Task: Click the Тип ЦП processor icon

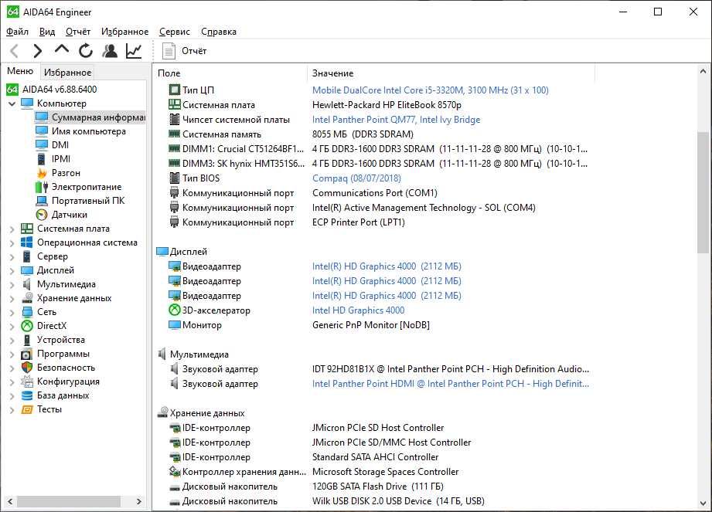Action: pos(175,90)
